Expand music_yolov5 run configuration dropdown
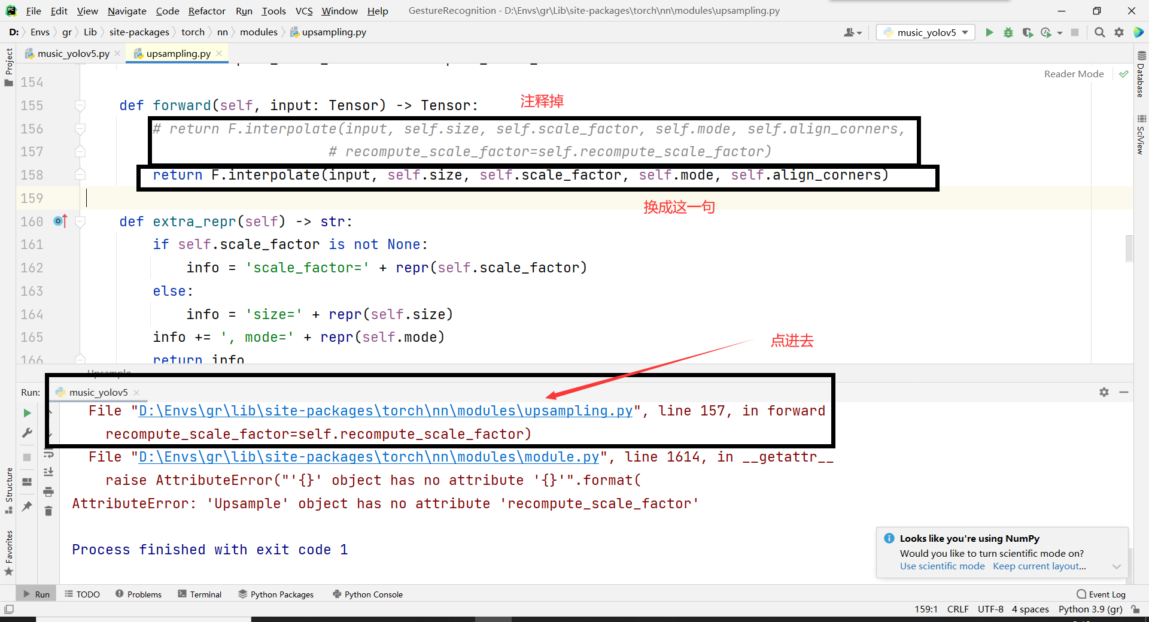The width and height of the screenshot is (1149, 622). point(965,32)
